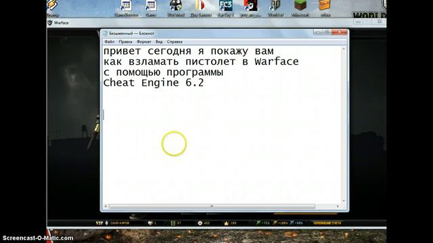Viewport: 433px width, 243px height.
Task: Click the Notepad vertical scrollbar down arrow
Action: click(x=344, y=201)
